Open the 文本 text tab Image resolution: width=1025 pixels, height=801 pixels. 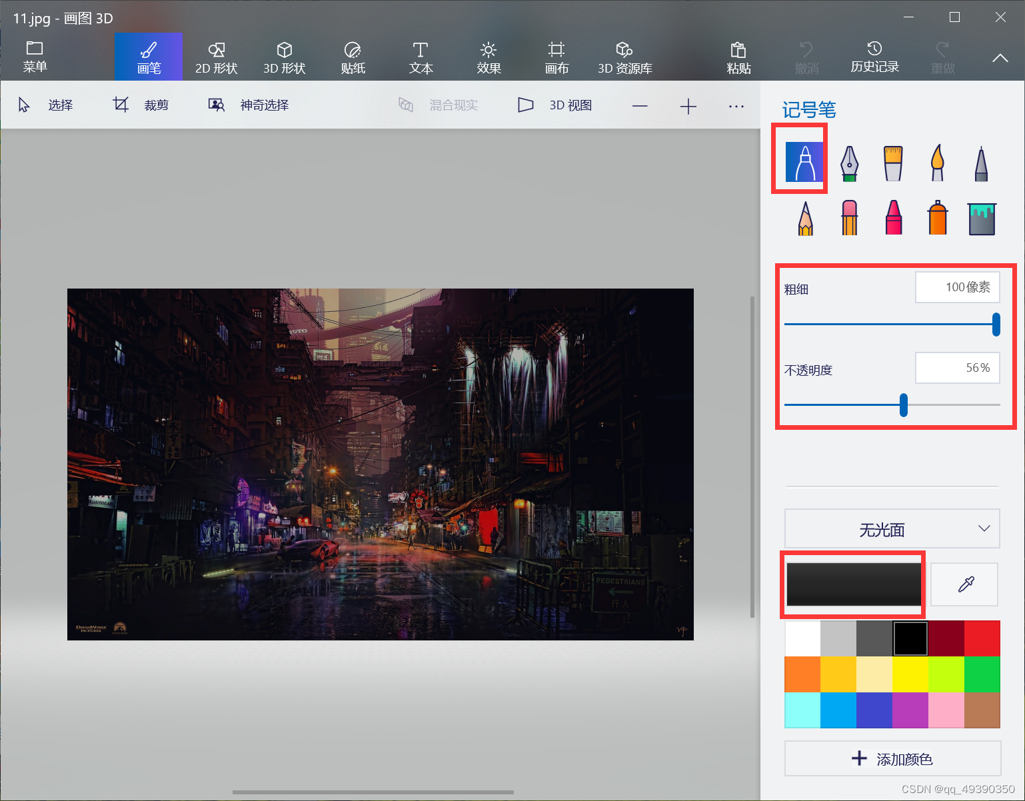[421, 58]
